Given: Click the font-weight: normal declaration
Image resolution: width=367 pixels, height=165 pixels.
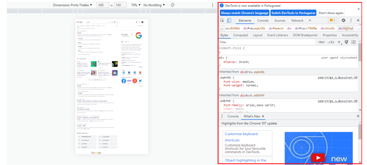Looking at the screenshot, I should 241,86.
